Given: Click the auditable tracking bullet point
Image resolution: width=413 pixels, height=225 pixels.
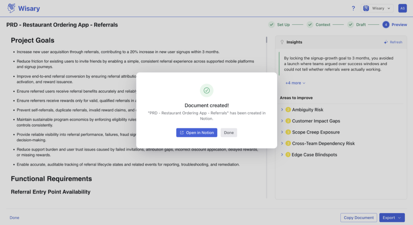Looking at the screenshot, I should tap(128, 165).
